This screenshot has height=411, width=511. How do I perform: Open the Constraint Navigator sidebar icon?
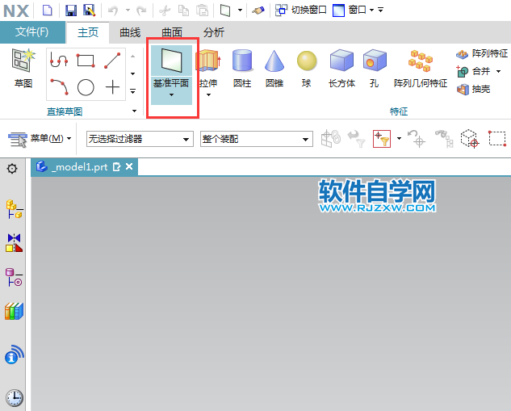click(x=15, y=243)
